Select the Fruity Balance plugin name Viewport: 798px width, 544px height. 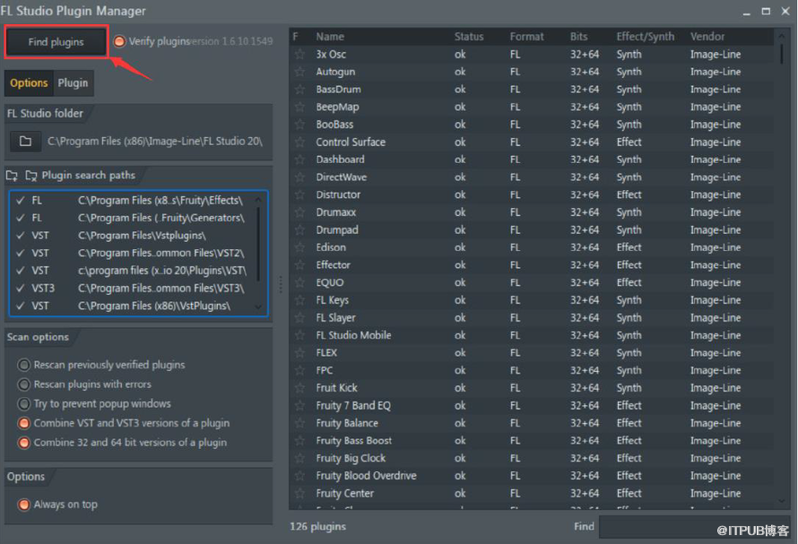point(347,423)
